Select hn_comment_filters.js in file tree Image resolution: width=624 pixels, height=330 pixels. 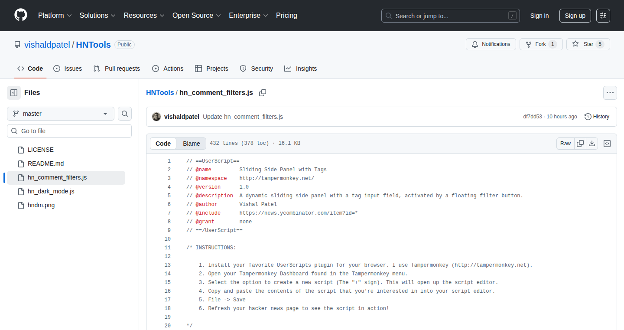(66, 177)
